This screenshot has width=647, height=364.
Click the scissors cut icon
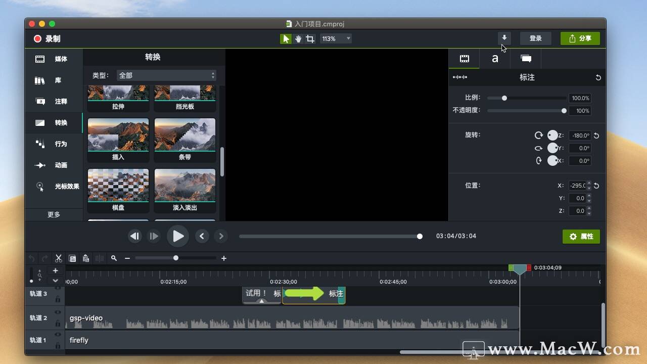click(59, 258)
